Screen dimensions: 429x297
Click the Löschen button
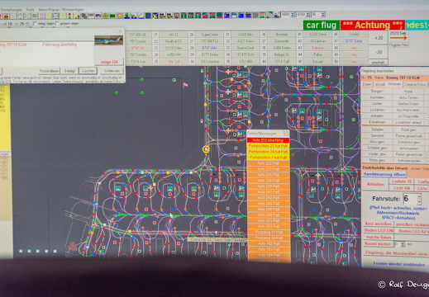pos(88,71)
